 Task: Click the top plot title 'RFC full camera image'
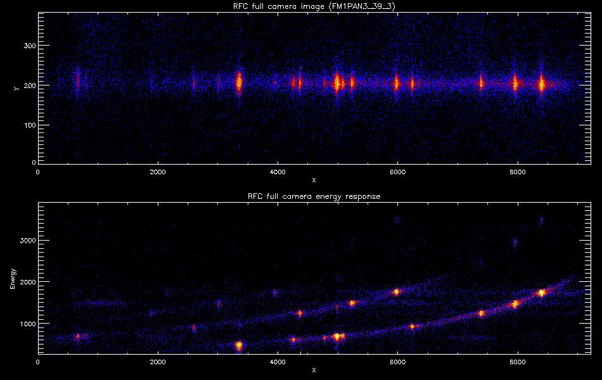point(314,7)
